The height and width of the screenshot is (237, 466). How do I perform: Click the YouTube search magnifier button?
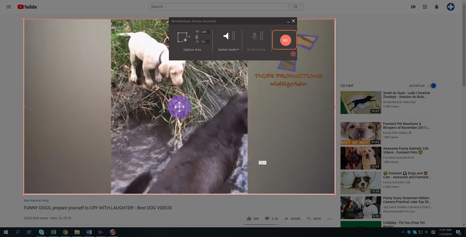click(x=295, y=7)
